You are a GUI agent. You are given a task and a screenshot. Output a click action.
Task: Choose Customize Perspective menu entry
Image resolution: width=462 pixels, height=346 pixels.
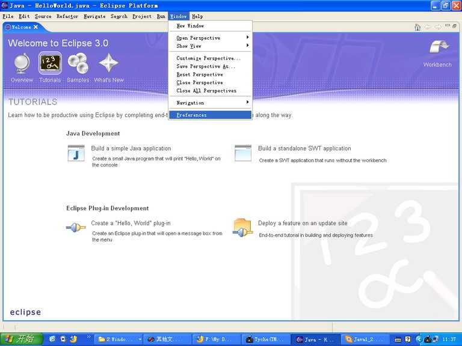point(211,58)
